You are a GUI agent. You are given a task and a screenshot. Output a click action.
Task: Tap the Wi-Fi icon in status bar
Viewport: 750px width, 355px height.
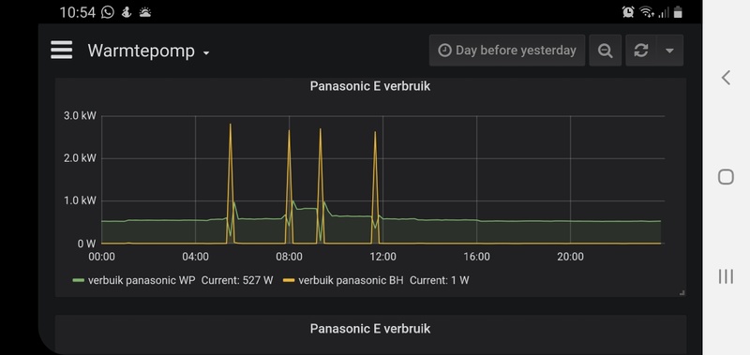[x=647, y=12]
